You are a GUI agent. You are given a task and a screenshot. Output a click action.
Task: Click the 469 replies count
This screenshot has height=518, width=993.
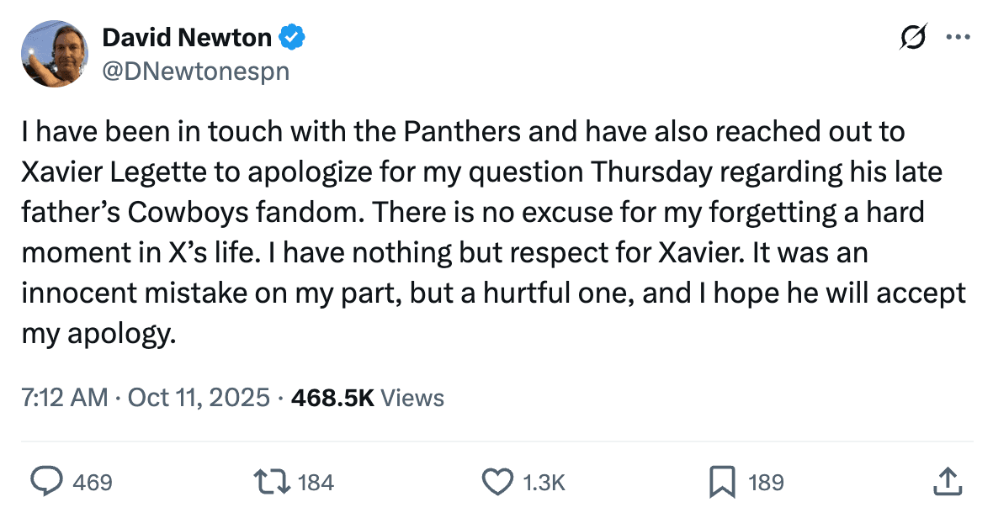93,483
